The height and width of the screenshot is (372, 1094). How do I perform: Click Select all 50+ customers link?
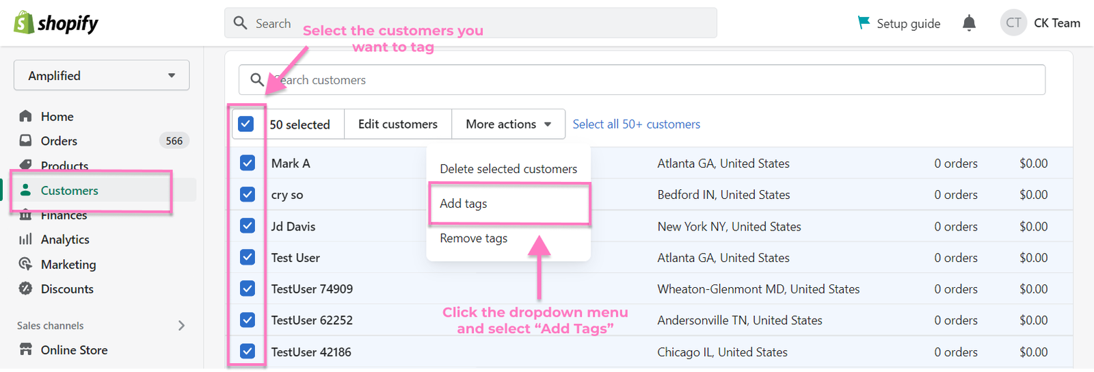click(636, 124)
